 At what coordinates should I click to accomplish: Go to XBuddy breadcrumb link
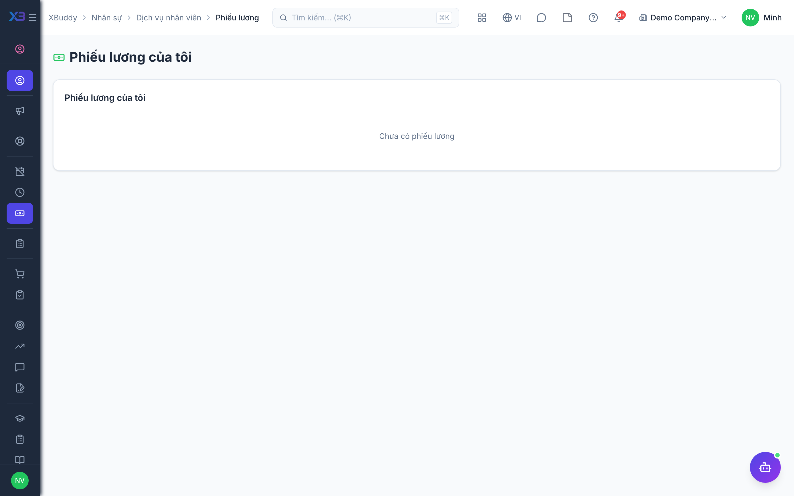(63, 18)
